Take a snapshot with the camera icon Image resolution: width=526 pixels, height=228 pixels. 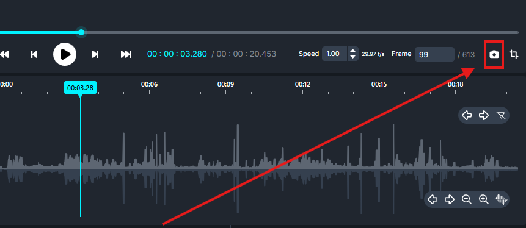coord(494,54)
